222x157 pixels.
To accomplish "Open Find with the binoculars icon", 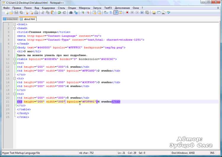I will [71, 13].
